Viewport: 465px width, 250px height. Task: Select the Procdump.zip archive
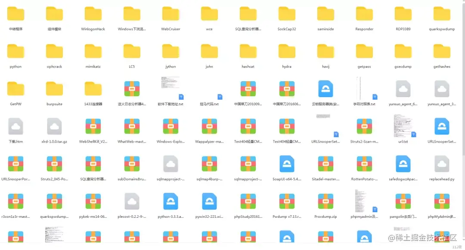(x=325, y=201)
